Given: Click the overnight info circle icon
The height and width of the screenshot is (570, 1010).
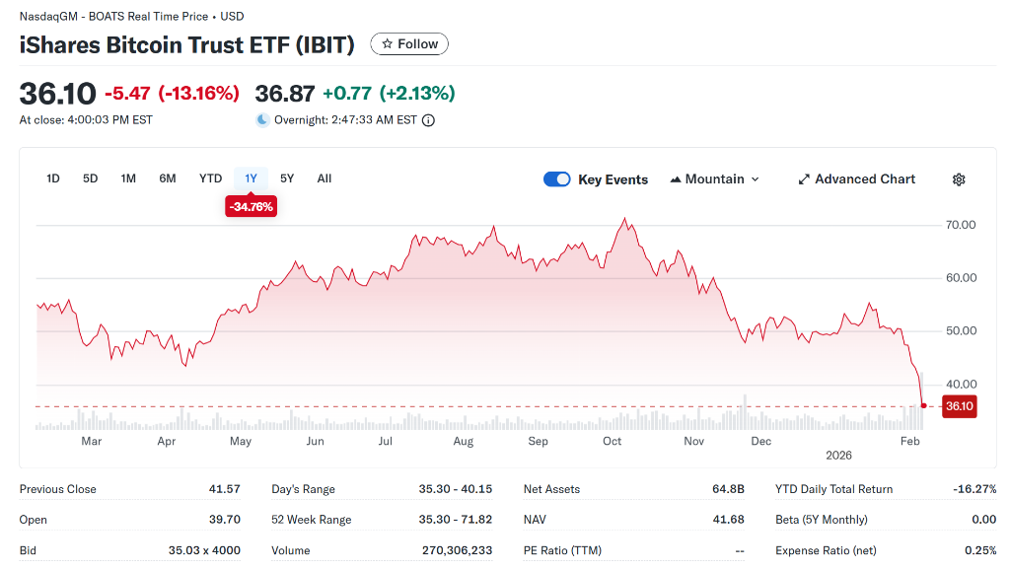Looking at the screenshot, I should pos(428,120).
